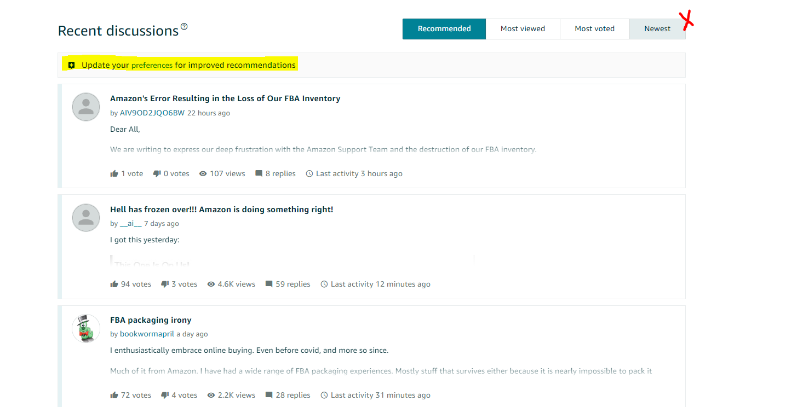Screen dimensions: 803x407
Task: Upvote the thread with 94 votes
Action: coord(114,284)
